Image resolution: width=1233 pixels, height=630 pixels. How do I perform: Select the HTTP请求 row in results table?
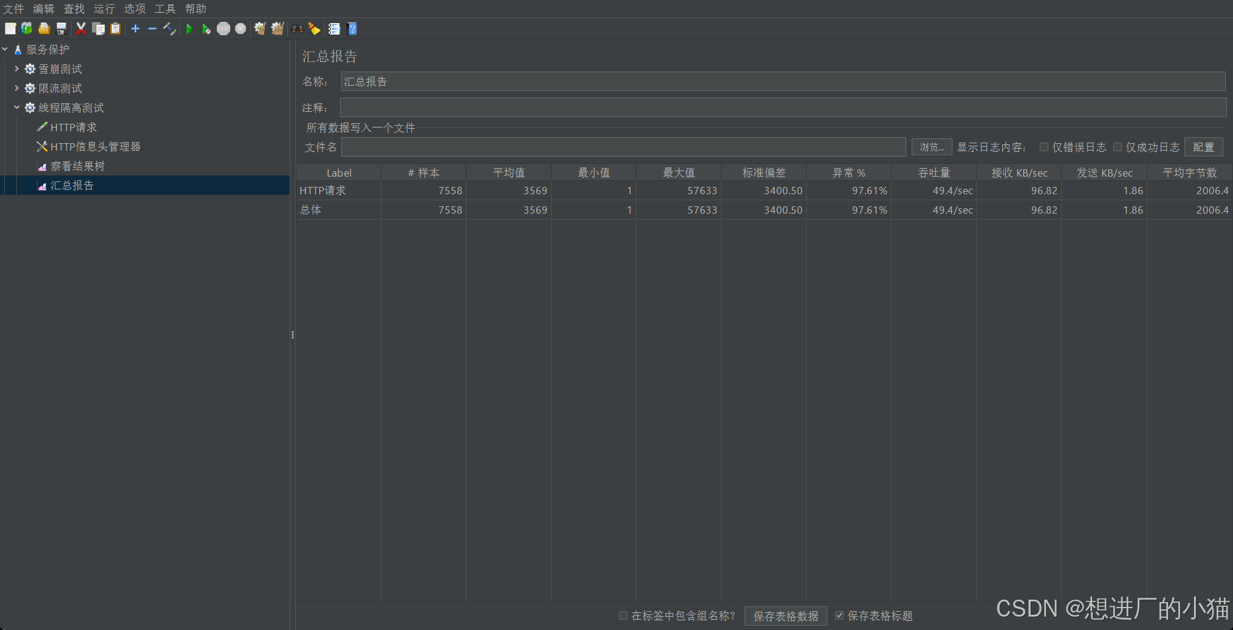[x=764, y=191]
